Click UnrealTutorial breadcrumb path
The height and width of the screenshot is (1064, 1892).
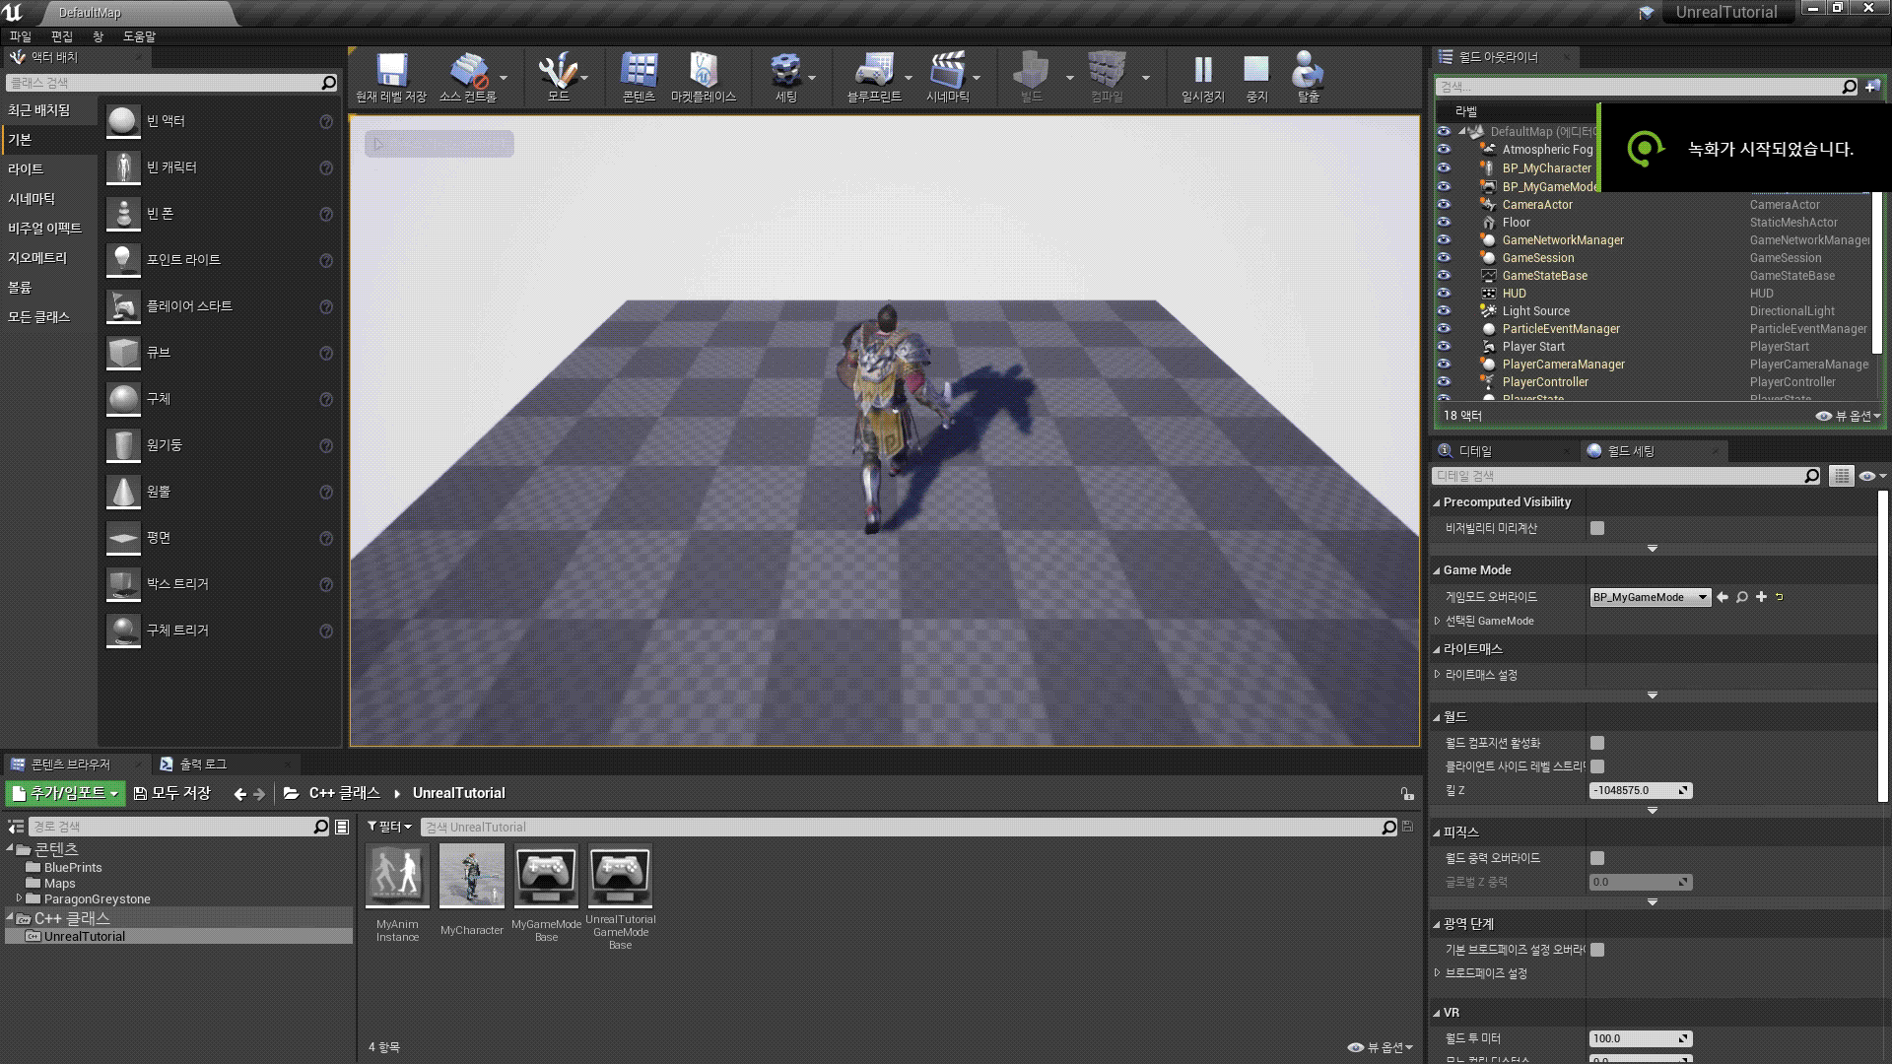[x=458, y=794]
